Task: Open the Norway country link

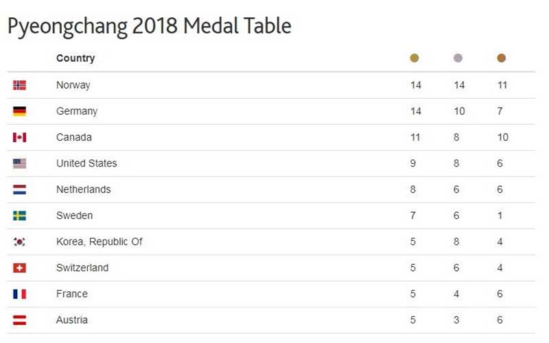Action: (x=73, y=85)
